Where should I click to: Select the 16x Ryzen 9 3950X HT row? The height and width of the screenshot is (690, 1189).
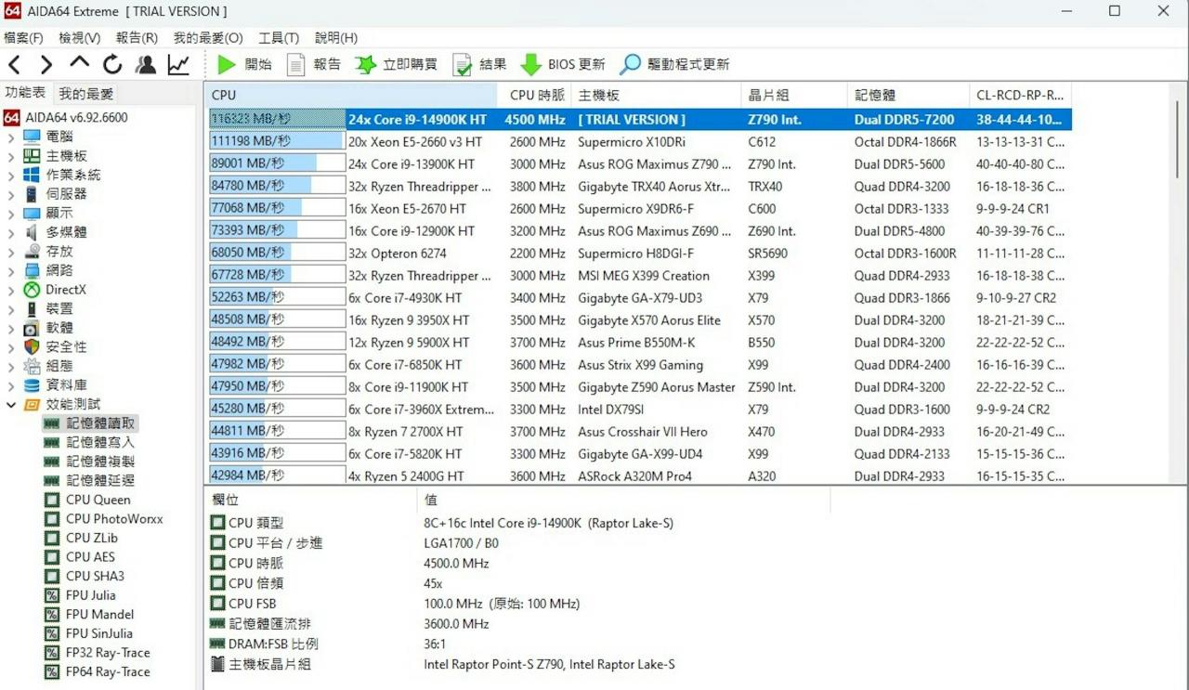(x=639, y=320)
